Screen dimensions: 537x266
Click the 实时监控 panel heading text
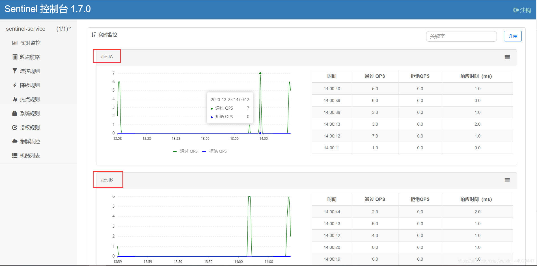click(x=108, y=35)
